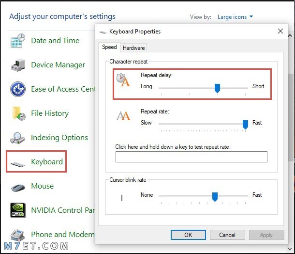Click the repeat rate test text box

192,157
